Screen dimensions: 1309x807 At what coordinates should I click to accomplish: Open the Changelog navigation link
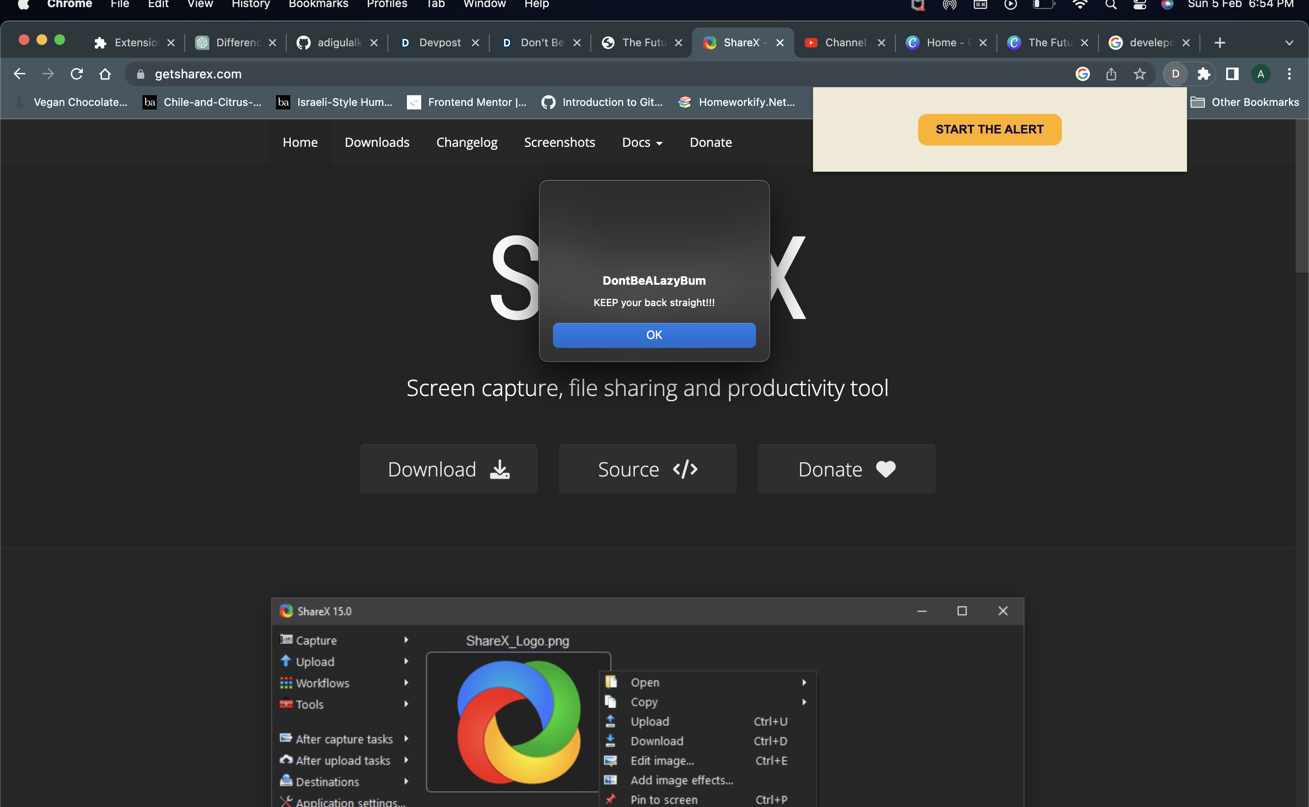click(466, 142)
